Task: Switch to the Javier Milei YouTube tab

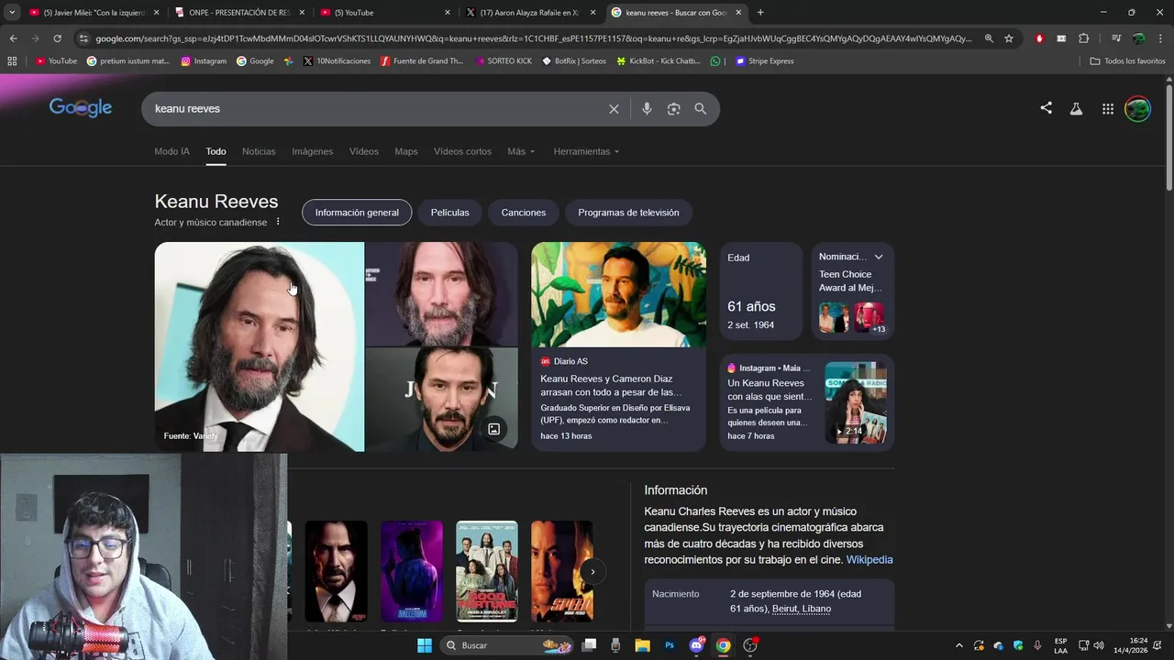Action: point(94,13)
